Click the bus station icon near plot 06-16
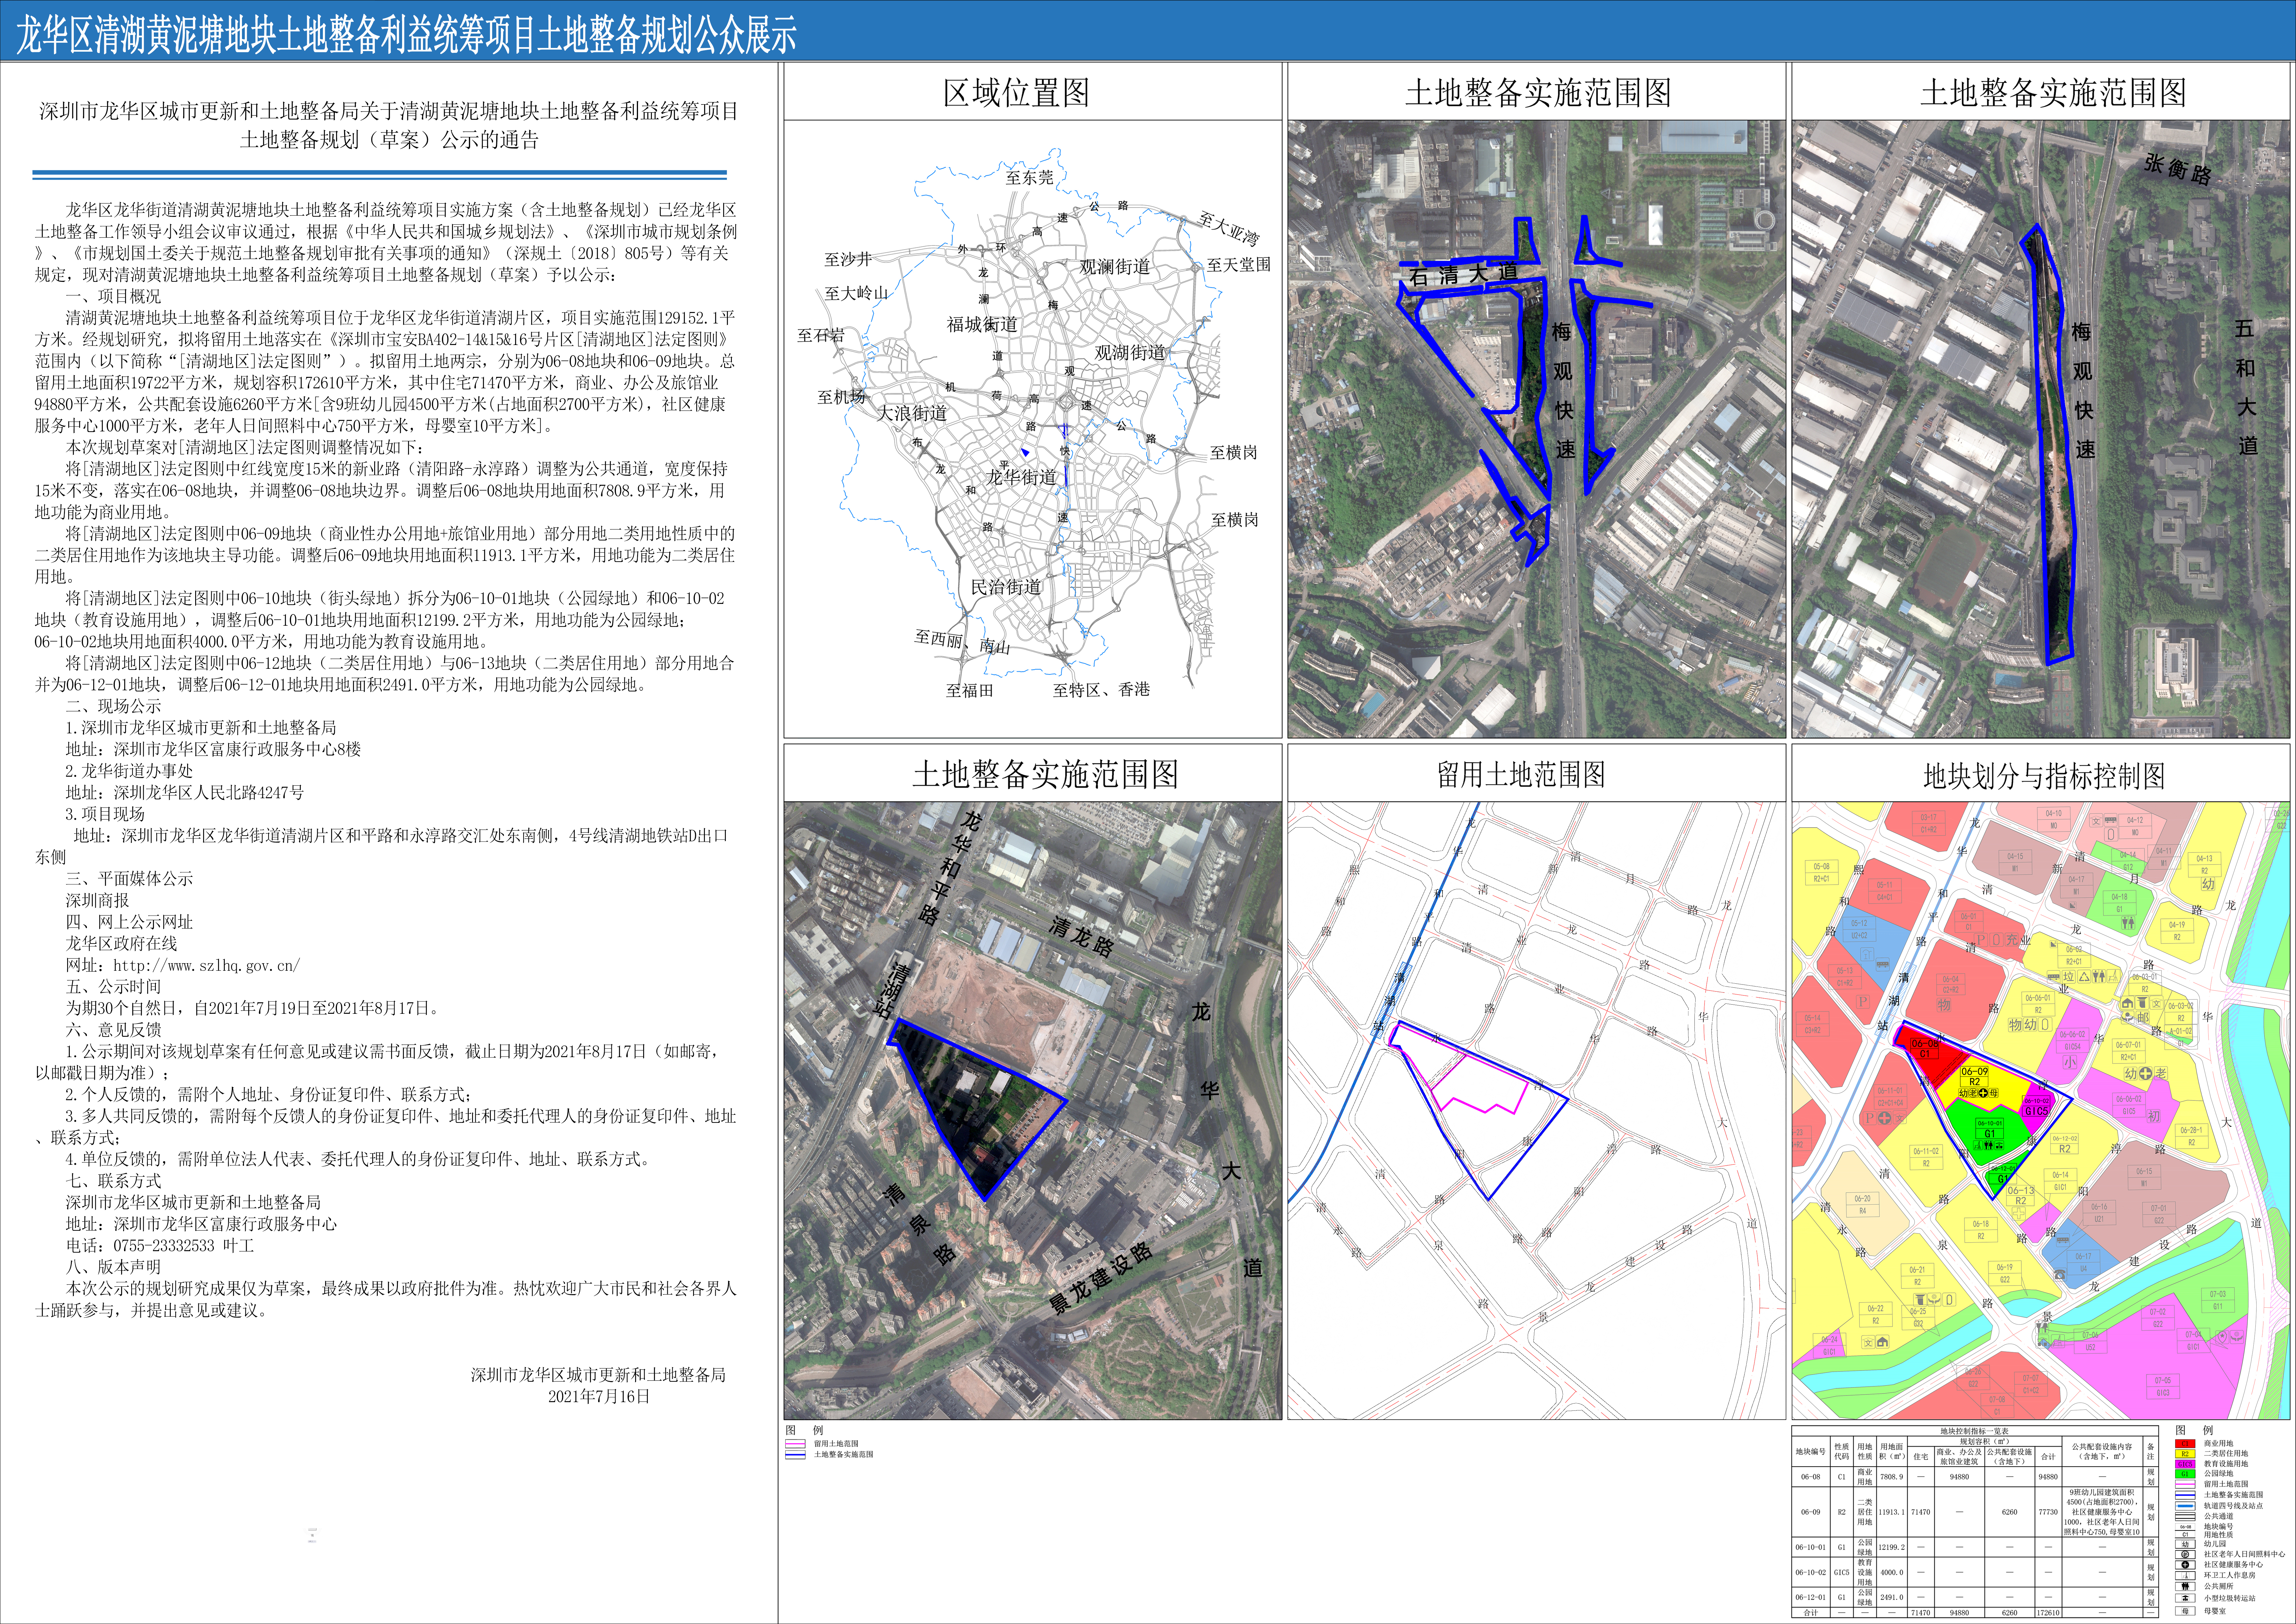The height and width of the screenshot is (1624, 2296). (2063, 1240)
